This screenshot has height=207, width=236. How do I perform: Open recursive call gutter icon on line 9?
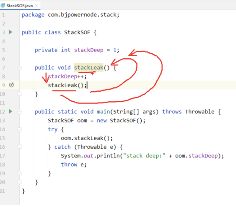[x=12, y=85]
